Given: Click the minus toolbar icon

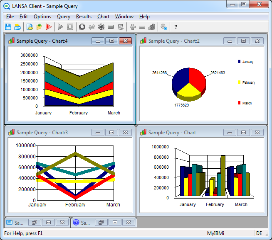Looking at the screenshot, I should [142, 27].
